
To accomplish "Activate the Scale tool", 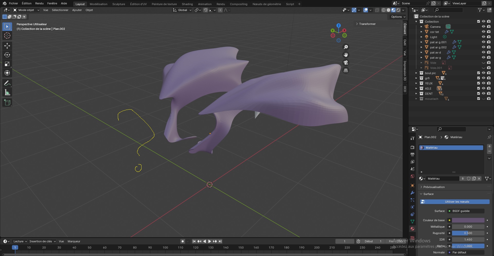I will (7, 64).
